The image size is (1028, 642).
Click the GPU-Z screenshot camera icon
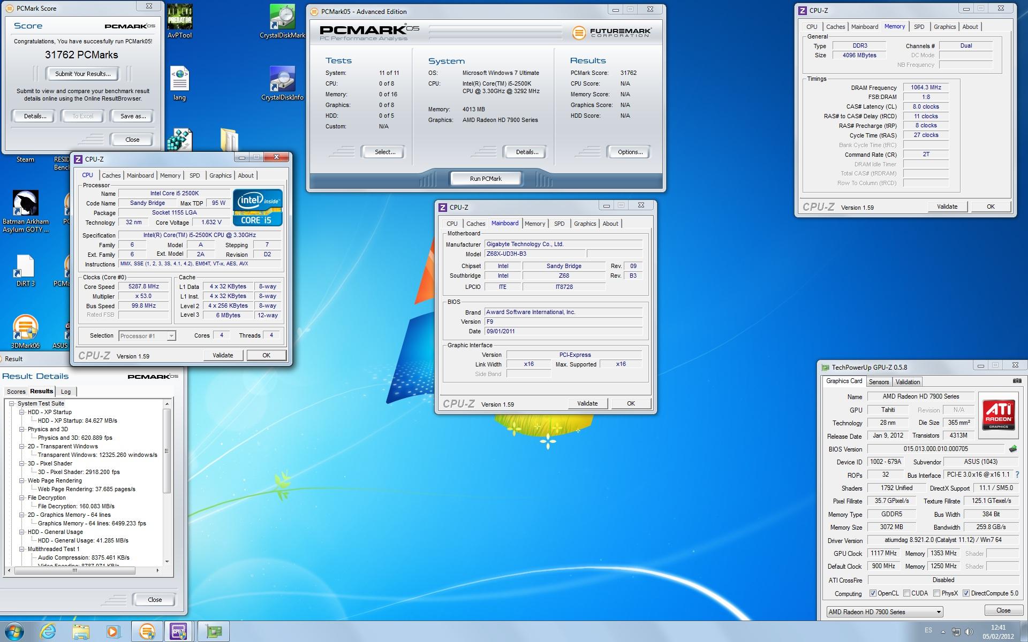click(1017, 381)
